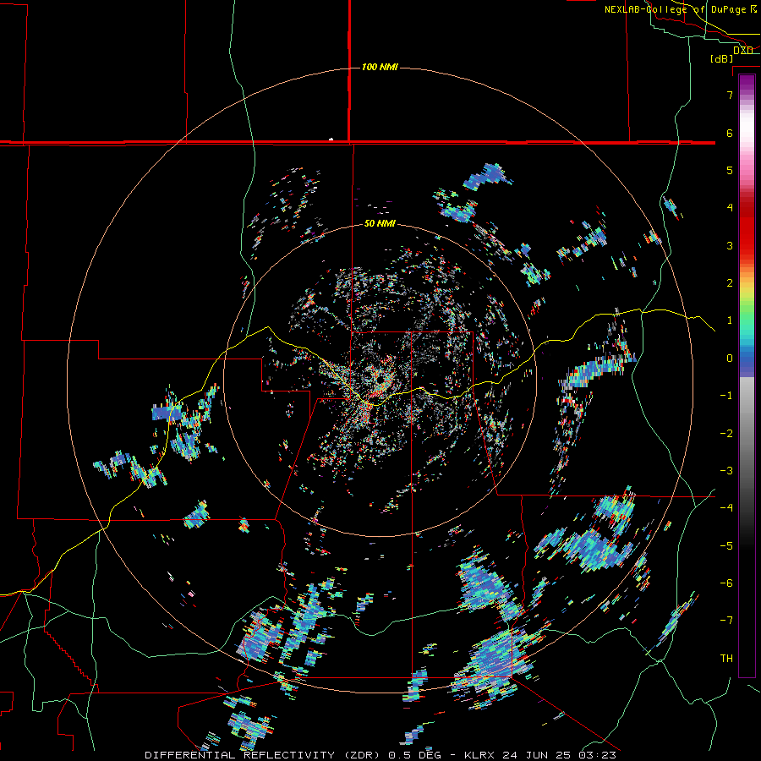Select the -6 value on the ZDR scale
Image resolution: width=761 pixels, height=761 pixels.
(727, 583)
